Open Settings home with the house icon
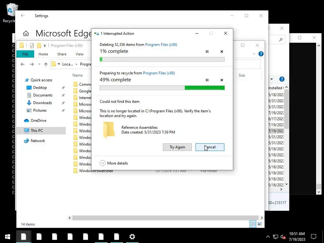Viewport: 324px width, 243px height. click(x=26, y=33)
